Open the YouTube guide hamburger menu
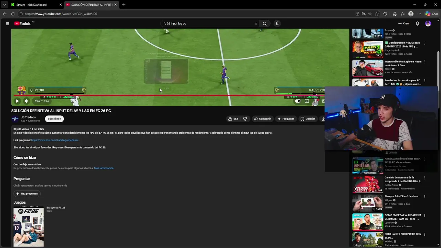 [7, 23]
